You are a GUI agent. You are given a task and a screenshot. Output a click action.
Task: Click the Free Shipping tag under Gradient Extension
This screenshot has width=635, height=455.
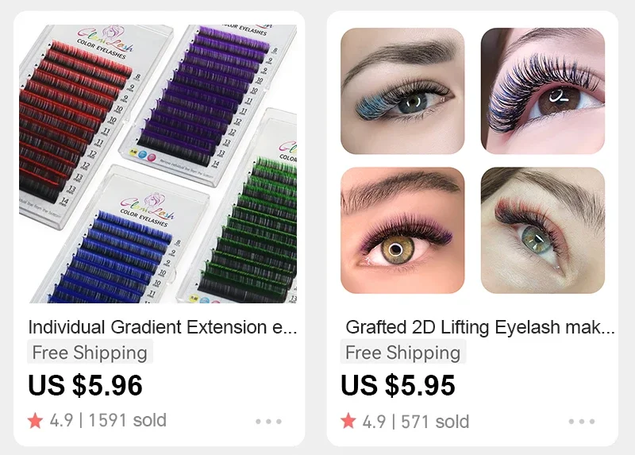click(x=90, y=352)
